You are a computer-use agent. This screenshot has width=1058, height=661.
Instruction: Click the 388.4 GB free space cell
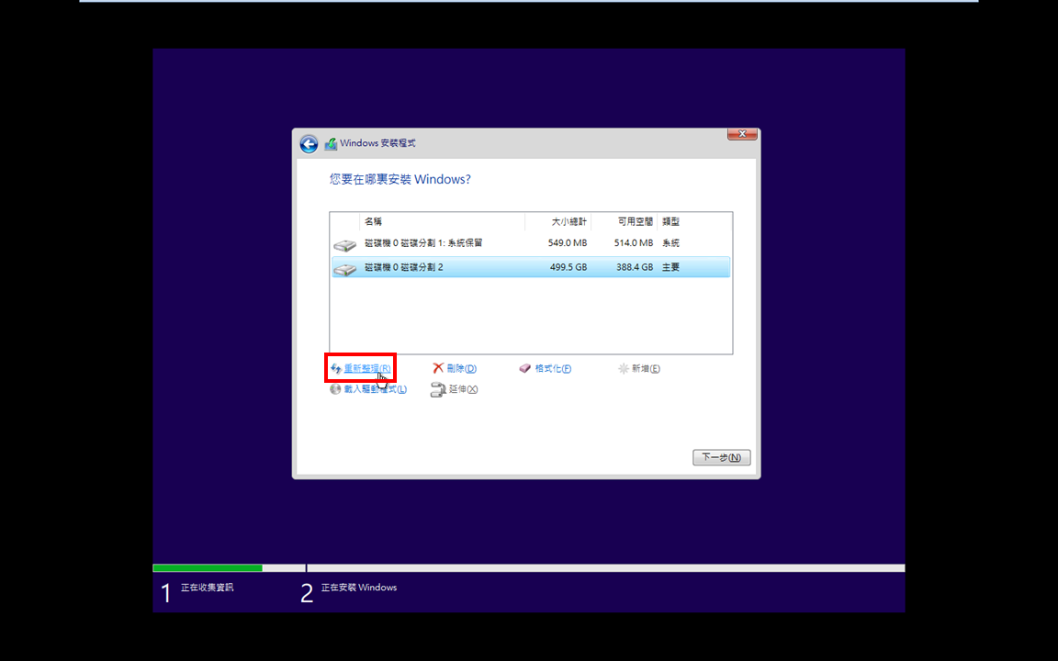635,267
